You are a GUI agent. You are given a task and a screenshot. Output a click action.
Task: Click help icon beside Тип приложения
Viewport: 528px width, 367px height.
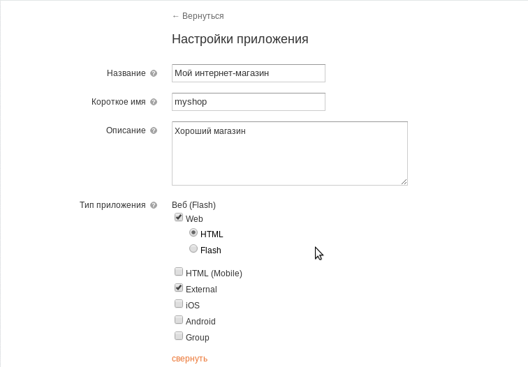point(154,205)
